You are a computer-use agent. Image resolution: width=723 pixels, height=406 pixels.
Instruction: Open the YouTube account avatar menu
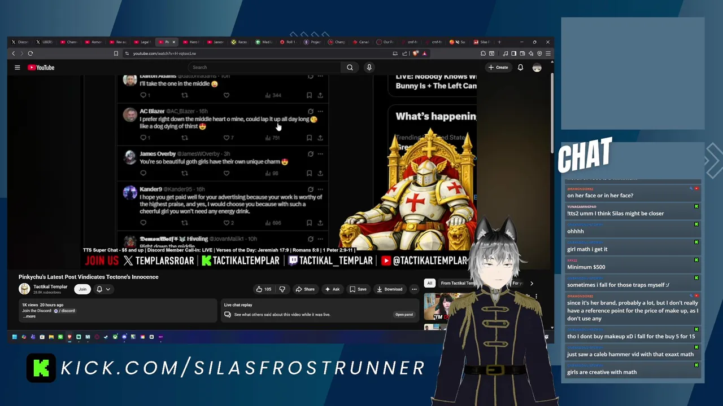tap(537, 68)
